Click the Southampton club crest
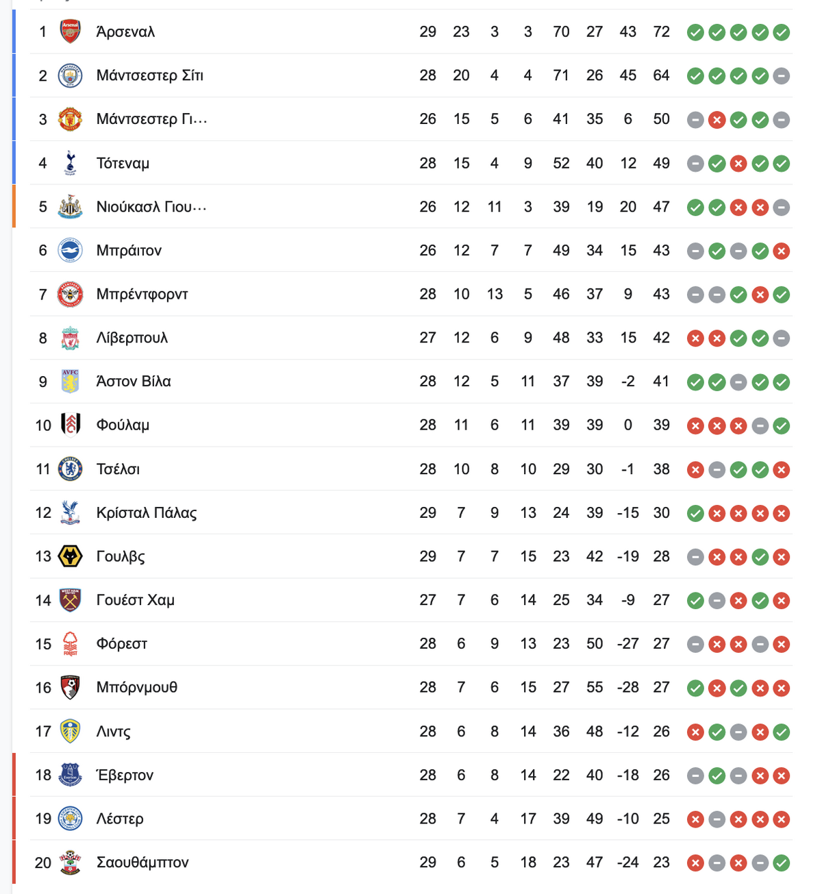 70,862
